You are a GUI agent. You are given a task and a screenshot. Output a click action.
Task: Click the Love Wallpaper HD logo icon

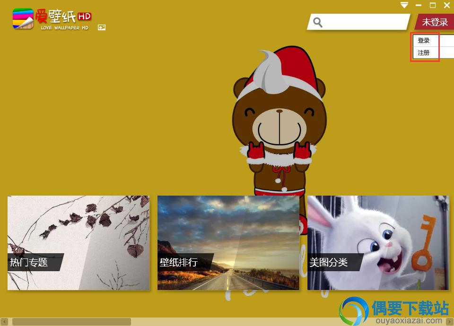click(23, 19)
